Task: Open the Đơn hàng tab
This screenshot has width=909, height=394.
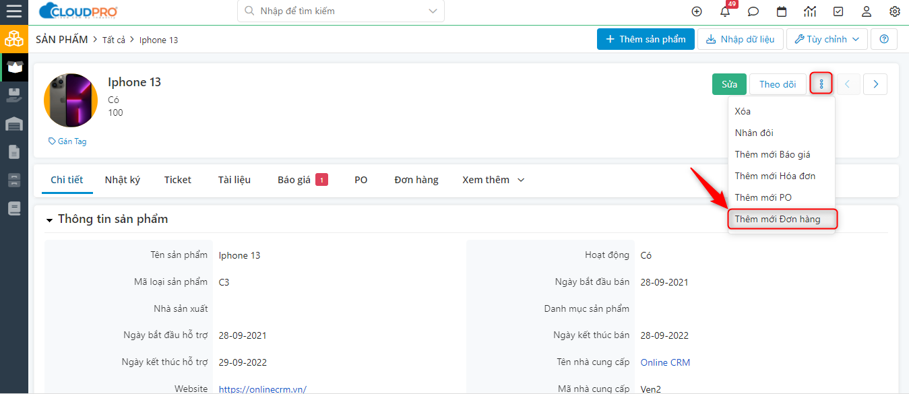Action: 416,180
